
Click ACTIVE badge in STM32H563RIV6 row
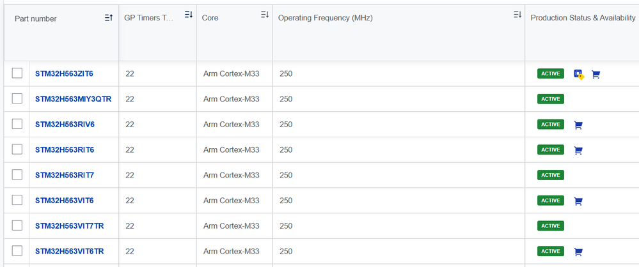[x=551, y=124]
